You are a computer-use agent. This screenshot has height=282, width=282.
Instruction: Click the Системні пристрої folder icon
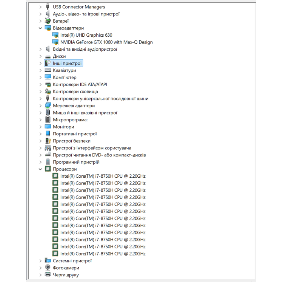[48, 260]
